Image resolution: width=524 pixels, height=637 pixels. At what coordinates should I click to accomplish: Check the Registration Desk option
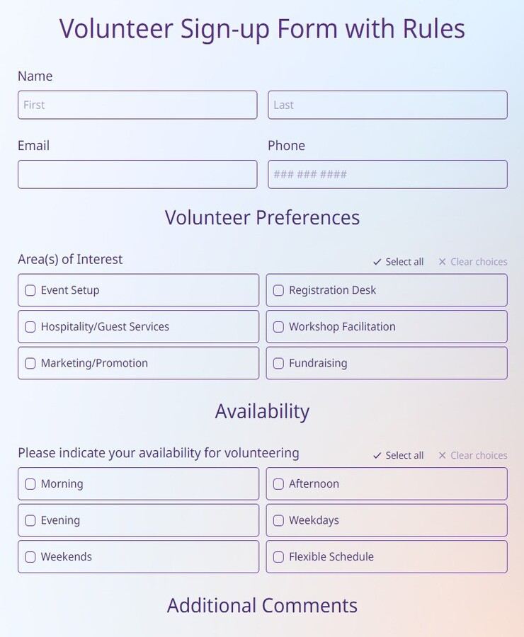click(278, 290)
